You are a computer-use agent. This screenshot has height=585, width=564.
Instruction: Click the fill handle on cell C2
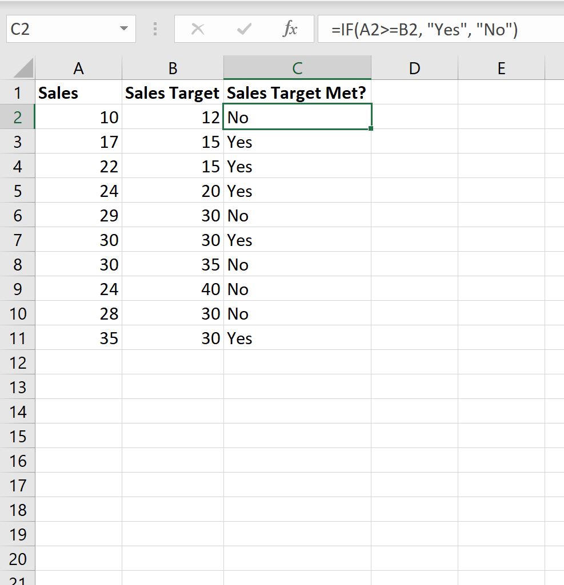click(370, 129)
